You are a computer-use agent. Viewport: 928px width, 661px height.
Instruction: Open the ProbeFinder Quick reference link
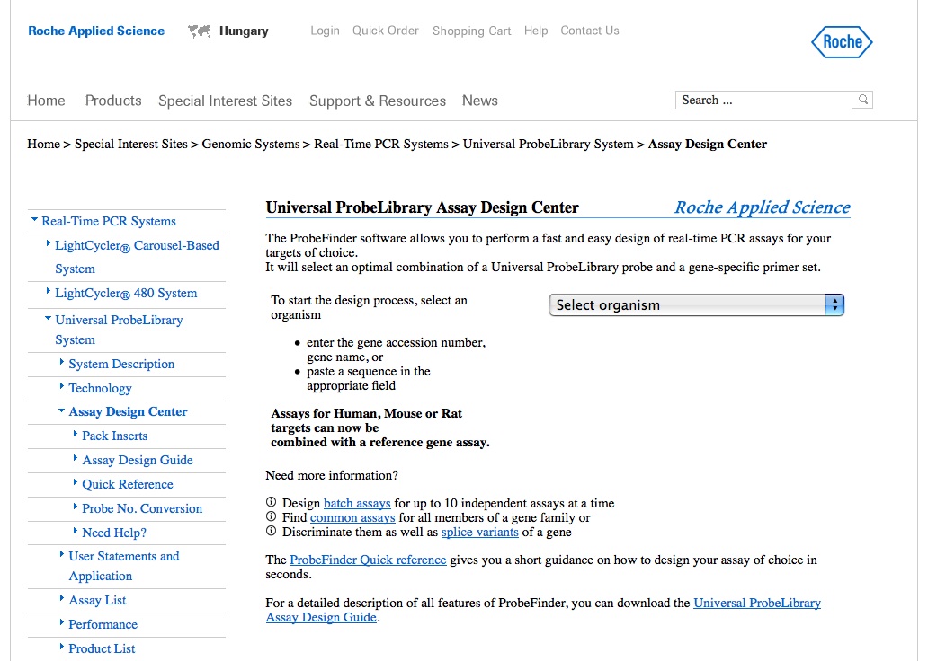click(x=368, y=560)
